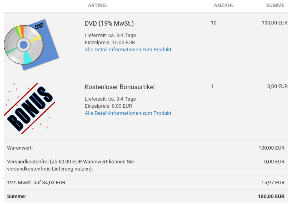Click the DVD row total 100,00 EUR
This screenshot has height=206, width=292.
click(275, 23)
